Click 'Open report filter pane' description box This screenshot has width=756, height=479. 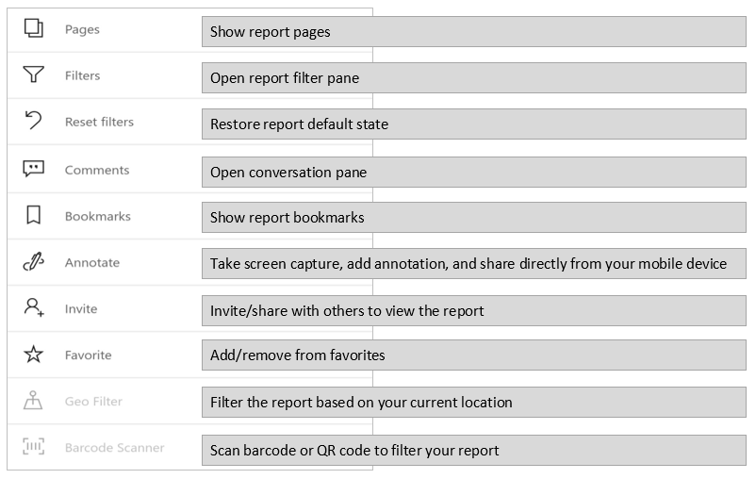point(473,78)
